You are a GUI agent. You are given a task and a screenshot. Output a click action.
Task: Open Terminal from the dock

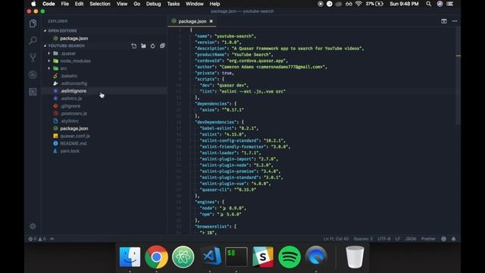236,256
